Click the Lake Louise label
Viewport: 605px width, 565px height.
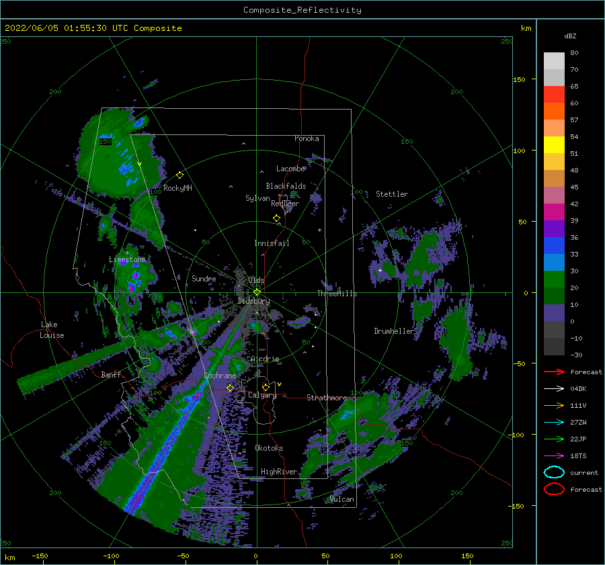52,330
